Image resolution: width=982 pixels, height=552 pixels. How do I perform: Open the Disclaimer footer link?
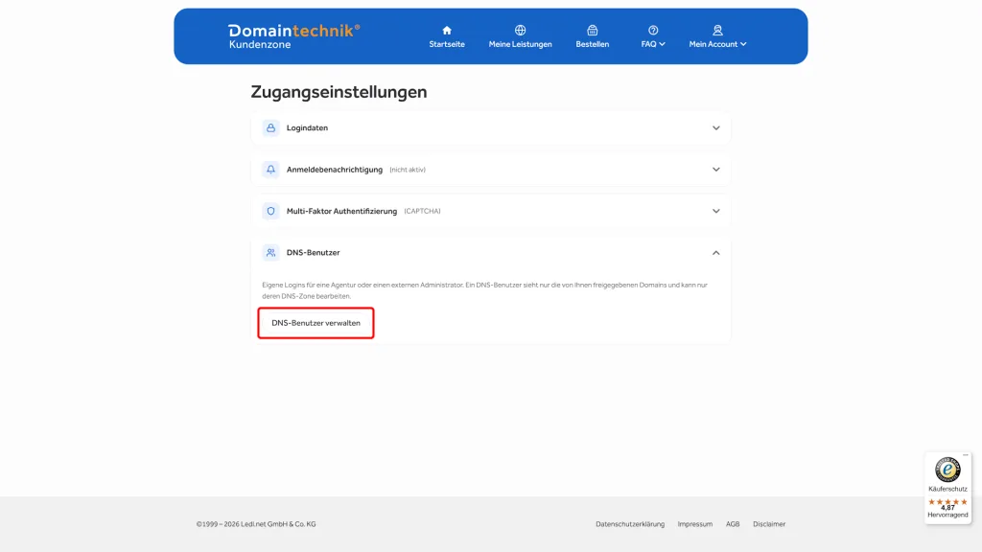768,524
